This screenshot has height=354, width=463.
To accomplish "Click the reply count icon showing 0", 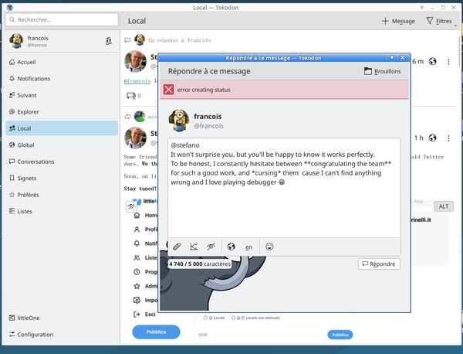I will point(133,96).
